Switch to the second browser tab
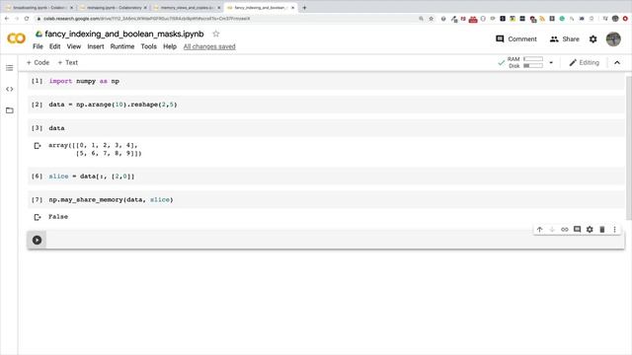The width and height of the screenshot is (632, 355). point(114,8)
